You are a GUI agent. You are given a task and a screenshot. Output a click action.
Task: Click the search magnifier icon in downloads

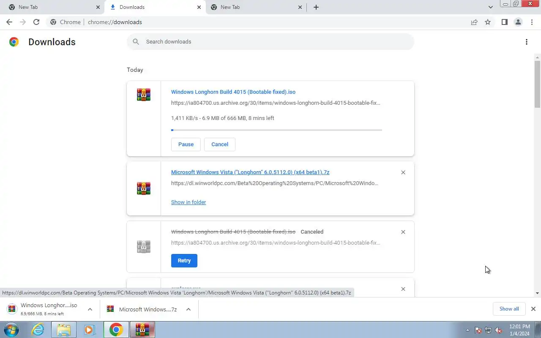pyautogui.click(x=136, y=41)
